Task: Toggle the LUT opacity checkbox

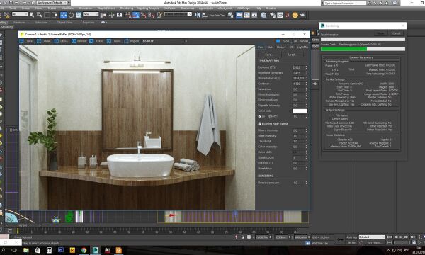Action: tap(260, 116)
